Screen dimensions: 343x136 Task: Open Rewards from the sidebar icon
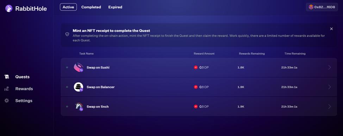click(x=7, y=89)
